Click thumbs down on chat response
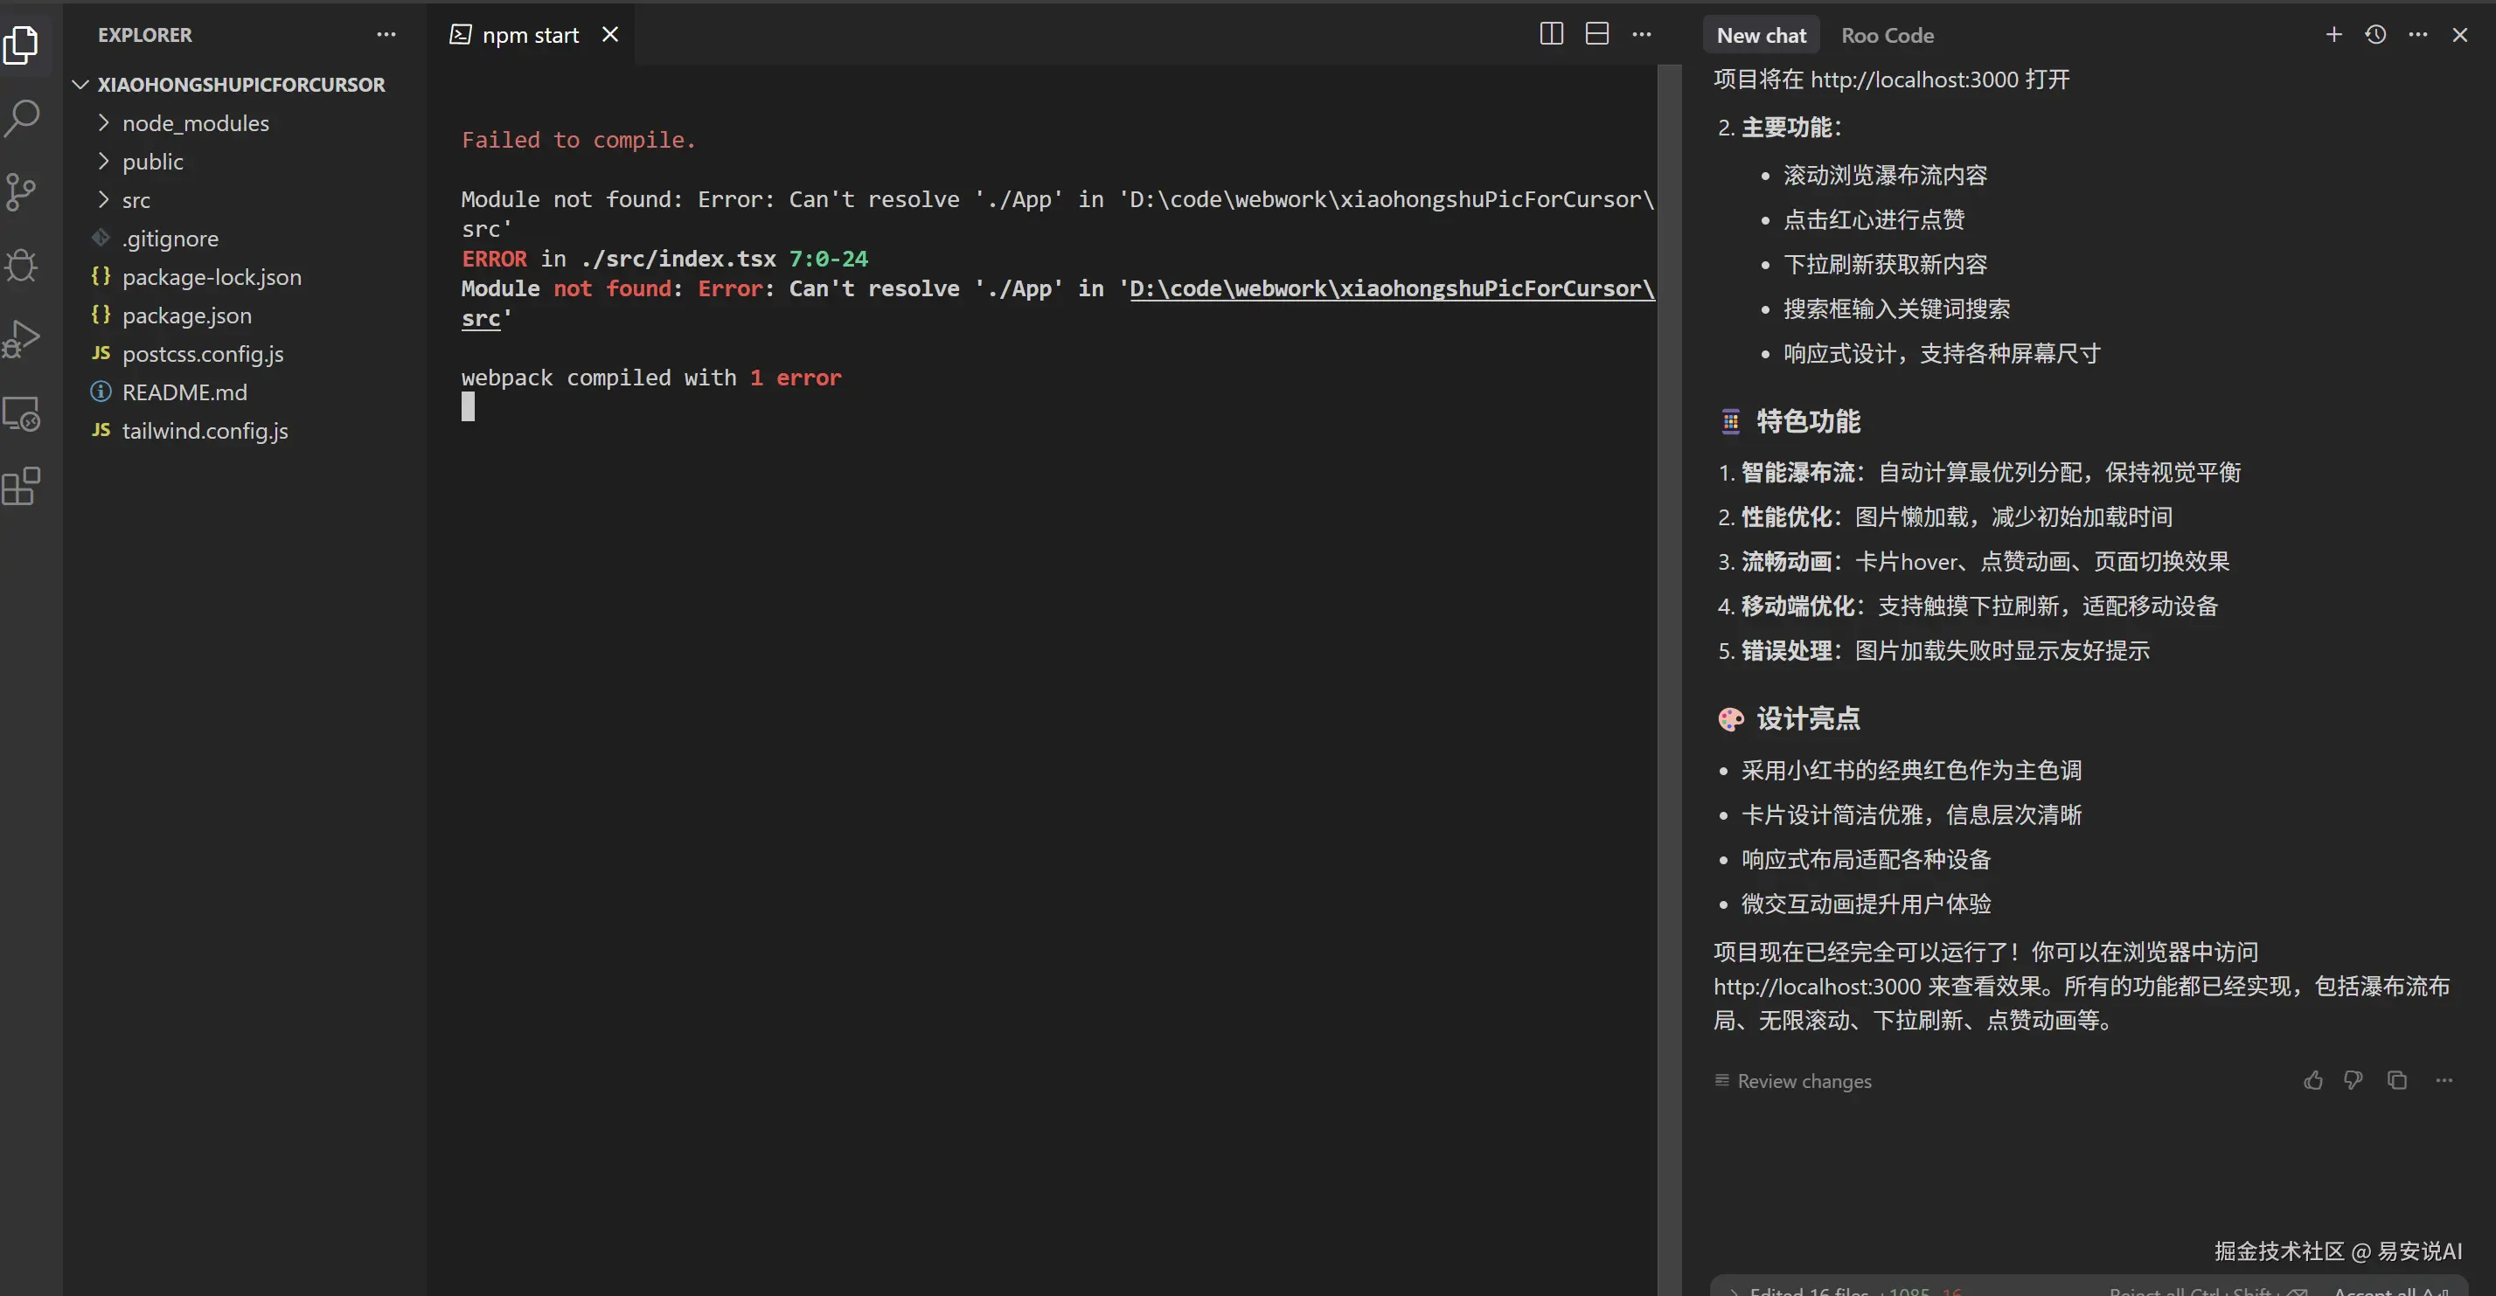2496x1296 pixels. (2353, 1080)
